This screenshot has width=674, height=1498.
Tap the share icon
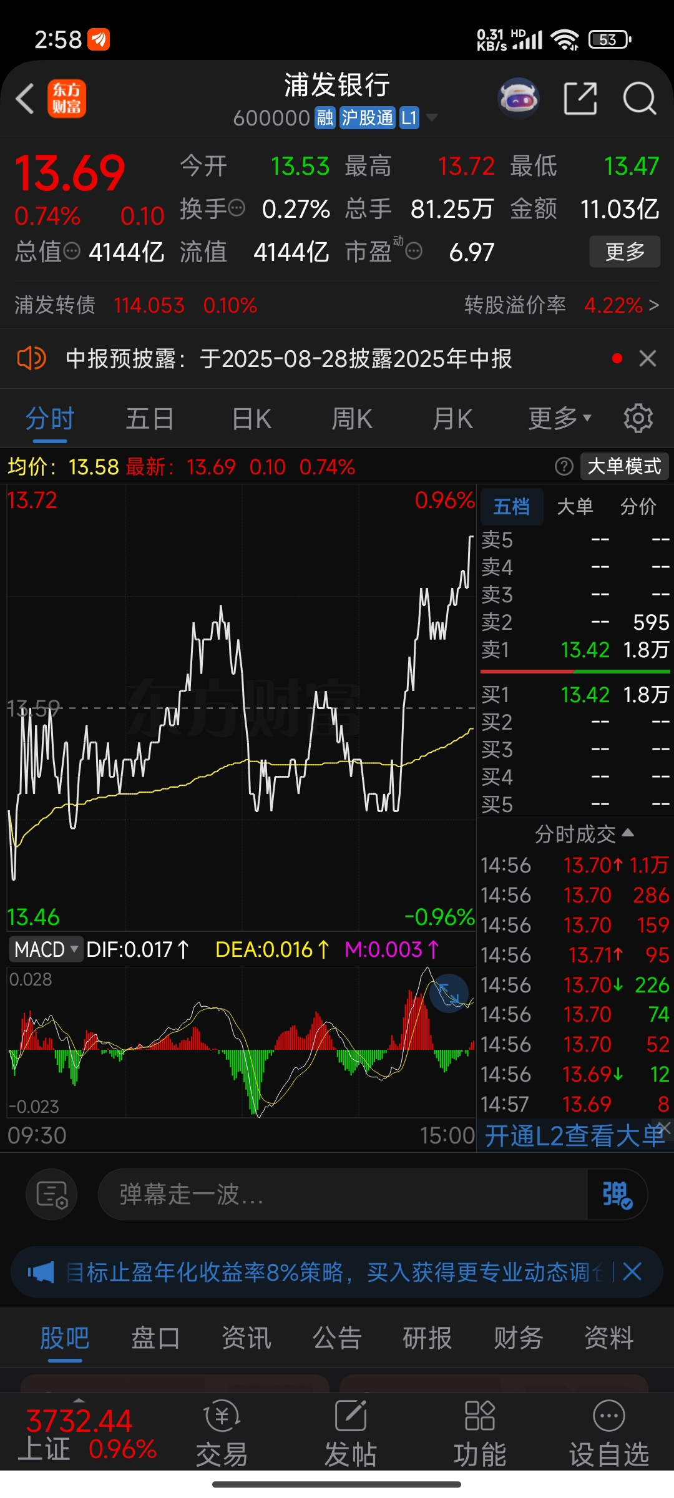[580, 99]
